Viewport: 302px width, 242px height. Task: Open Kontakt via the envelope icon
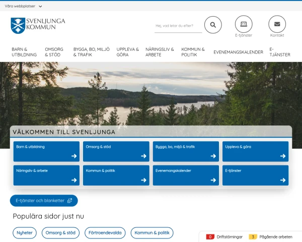pos(277,24)
